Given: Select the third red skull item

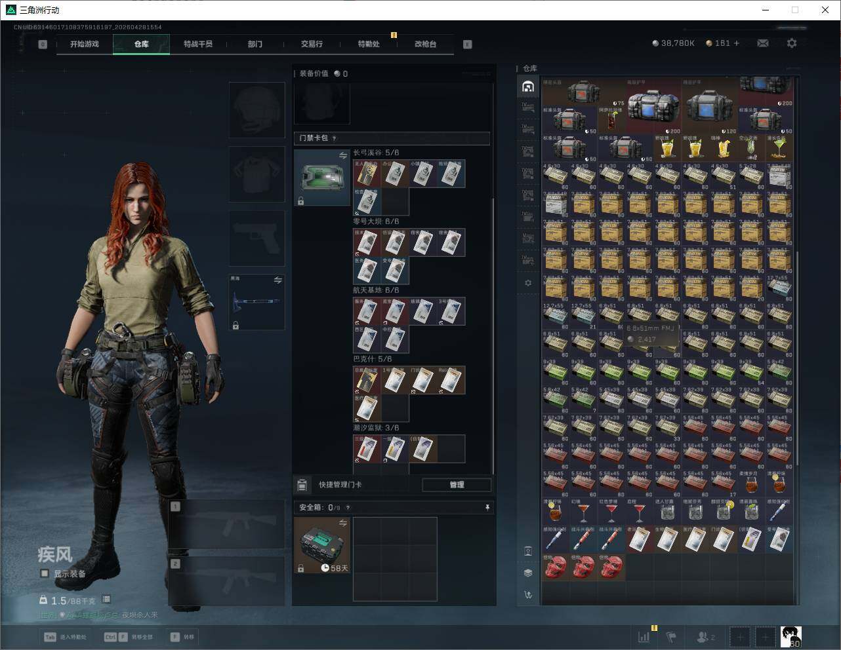Looking at the screenshot, I should [611, 567].
